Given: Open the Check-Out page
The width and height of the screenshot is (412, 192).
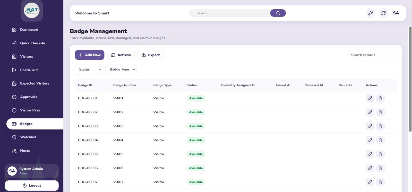Looking at the screenshot, I should [x=29, y=70].
